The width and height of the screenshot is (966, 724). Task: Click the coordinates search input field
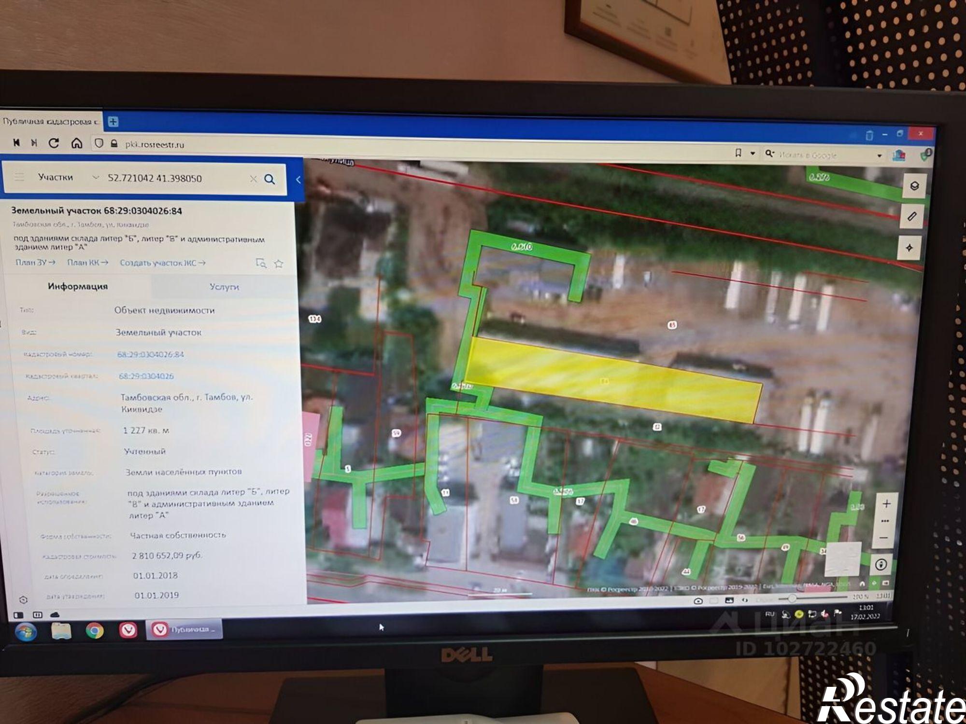click(x=176, y=178)
